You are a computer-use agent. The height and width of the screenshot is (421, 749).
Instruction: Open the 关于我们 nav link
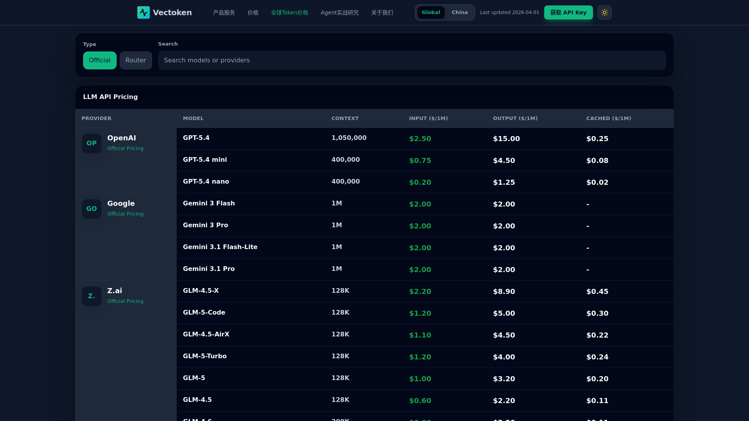coord(382,12)
